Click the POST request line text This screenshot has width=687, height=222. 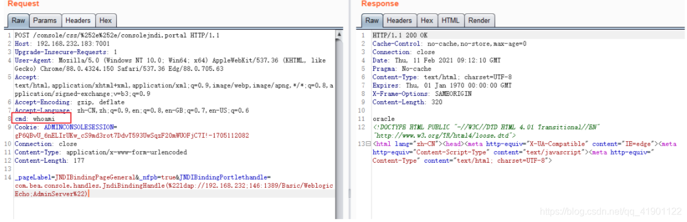(117, 35)
